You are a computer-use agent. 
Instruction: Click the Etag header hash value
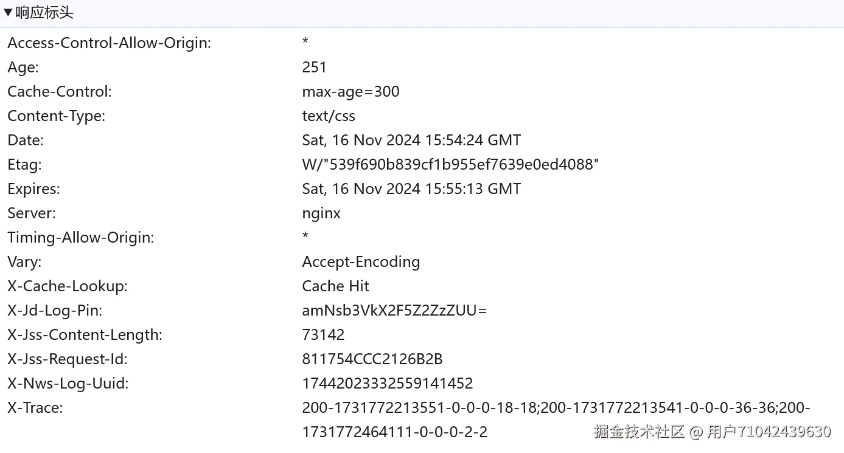(x=450, y=165)
